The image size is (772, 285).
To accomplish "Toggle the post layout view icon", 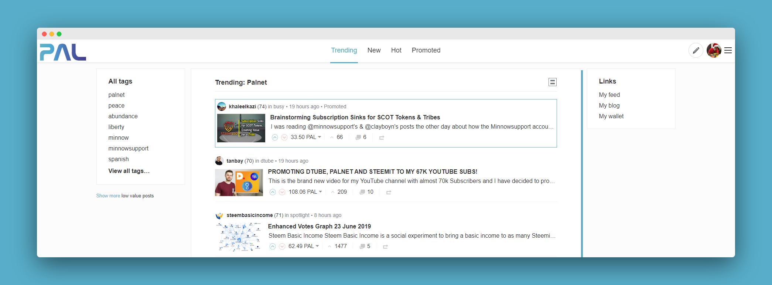I will 553,82.
